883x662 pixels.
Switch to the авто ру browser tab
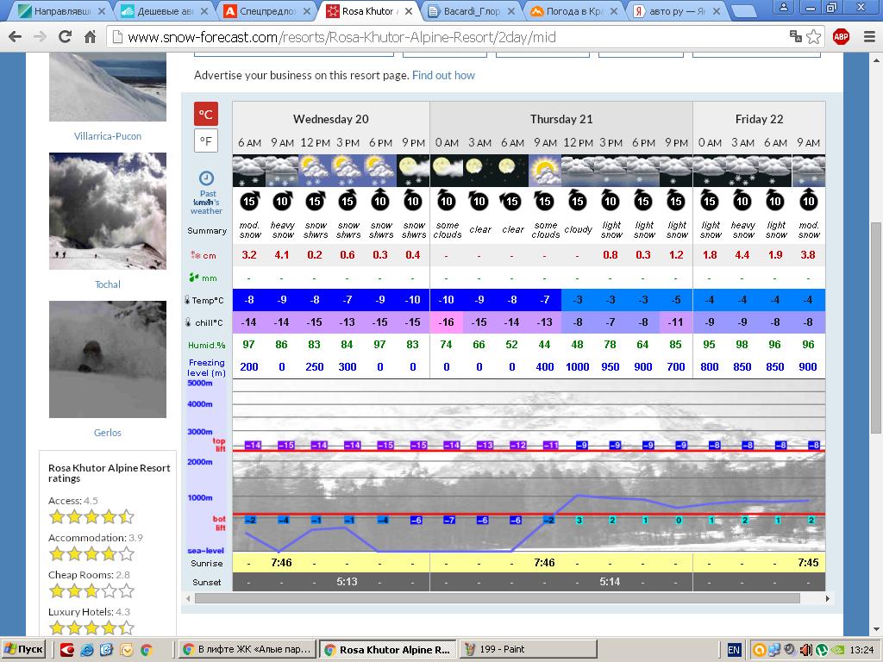(x=677, y=11)
